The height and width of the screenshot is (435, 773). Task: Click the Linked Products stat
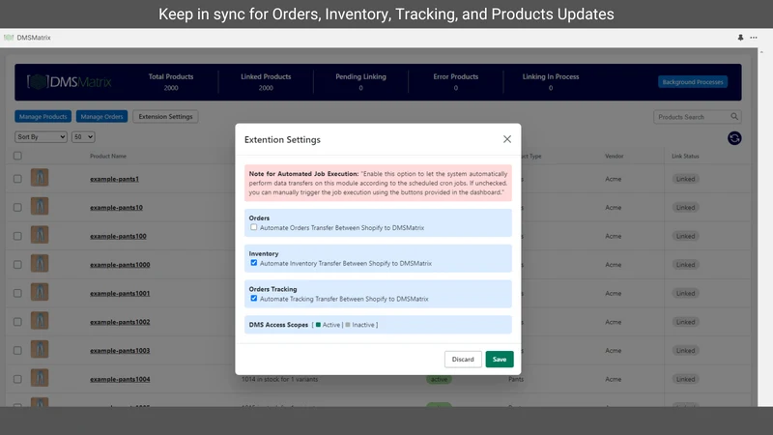(x=266, y=82)
